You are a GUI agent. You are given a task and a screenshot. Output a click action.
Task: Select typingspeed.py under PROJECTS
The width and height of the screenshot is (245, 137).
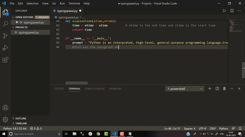coord(31,32)
